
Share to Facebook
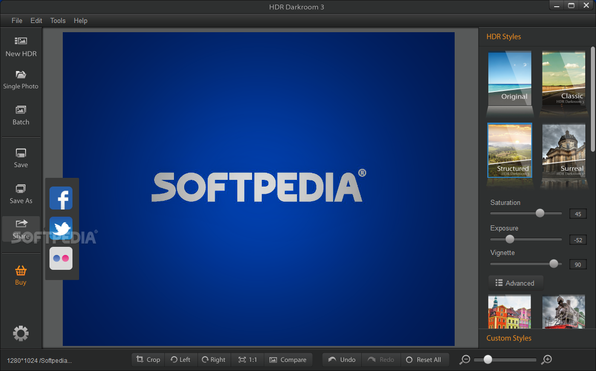[x=61, y=198]
